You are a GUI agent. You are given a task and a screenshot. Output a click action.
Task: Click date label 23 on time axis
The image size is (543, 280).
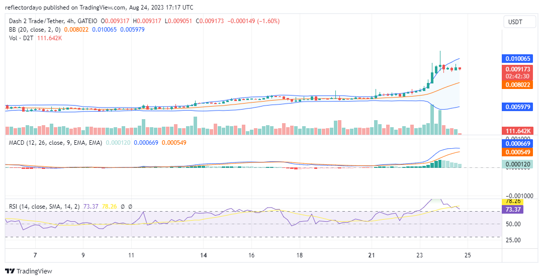(x=420, y=255)
